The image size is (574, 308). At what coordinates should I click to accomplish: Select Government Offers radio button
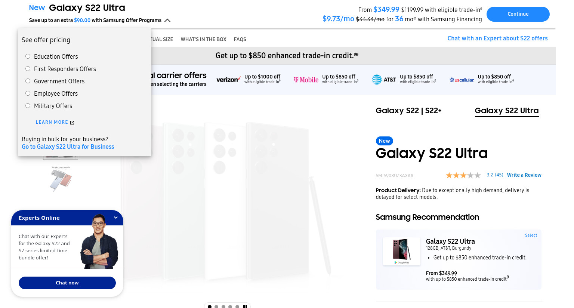28,81
